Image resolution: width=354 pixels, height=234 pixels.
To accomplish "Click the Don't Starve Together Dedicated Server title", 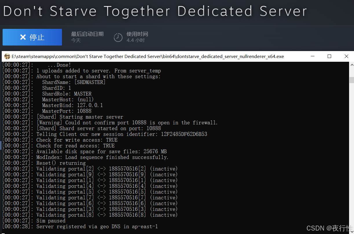I will pos(155,11).
